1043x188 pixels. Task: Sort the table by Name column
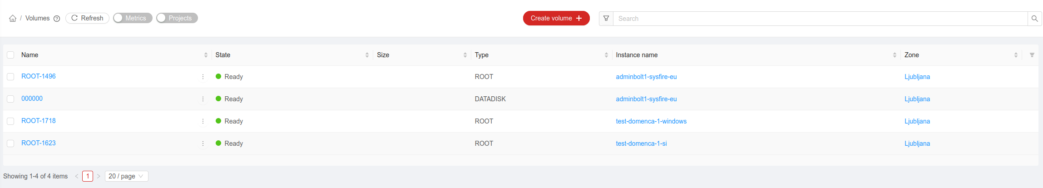click(206, 55)
